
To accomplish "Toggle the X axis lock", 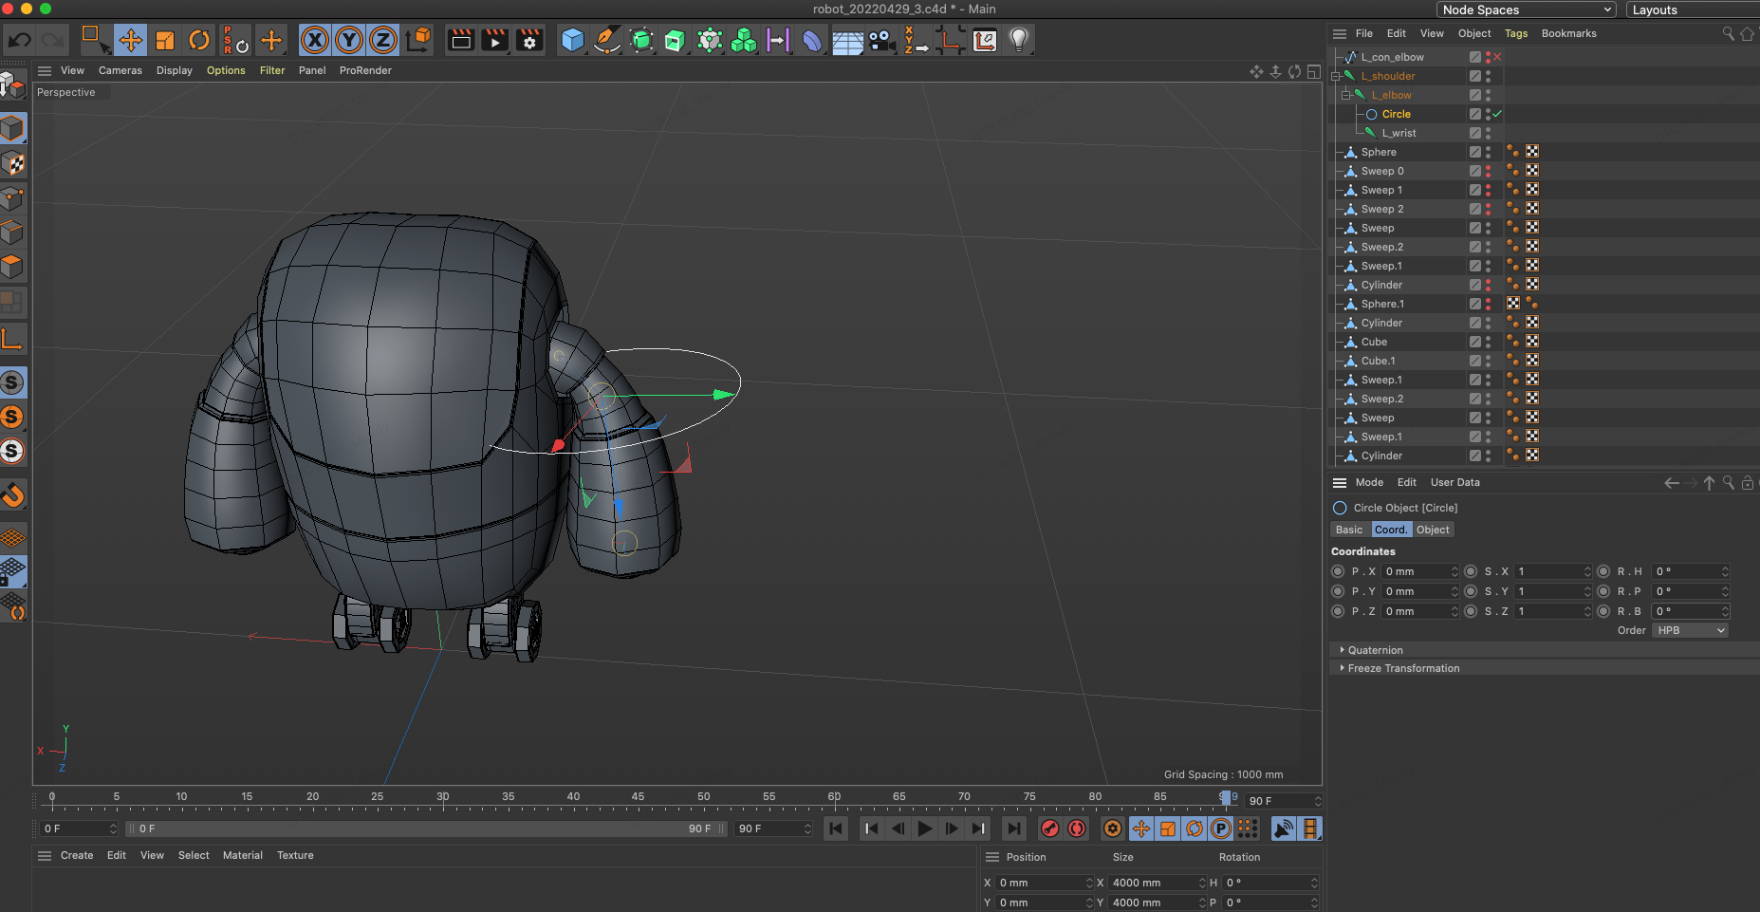I will [315, 40].
